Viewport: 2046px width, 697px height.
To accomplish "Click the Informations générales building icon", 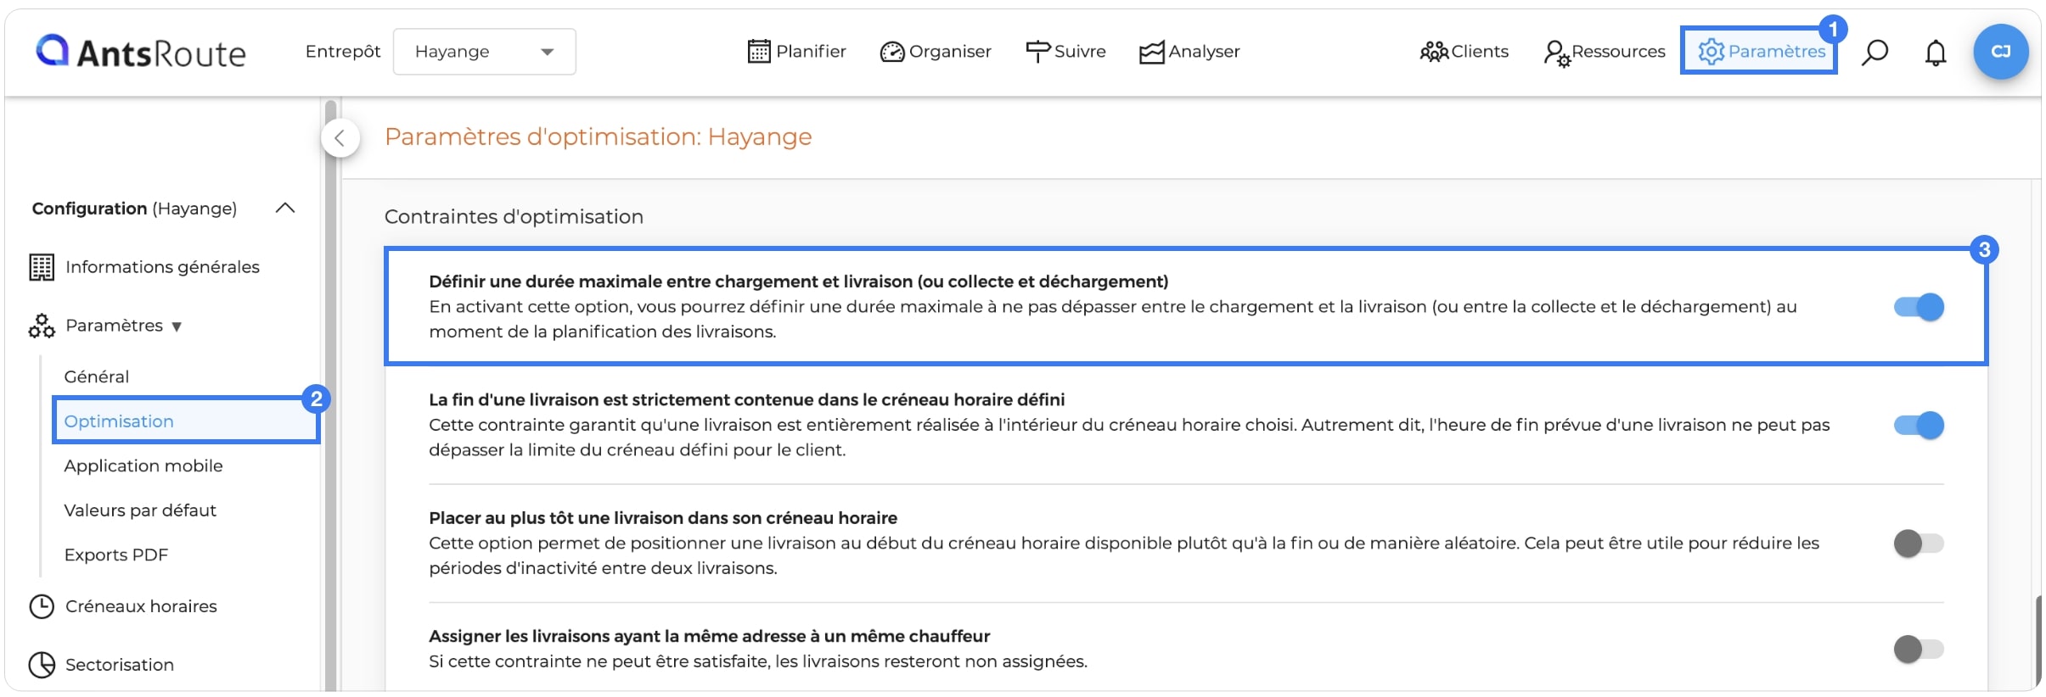I will (42, 267).
